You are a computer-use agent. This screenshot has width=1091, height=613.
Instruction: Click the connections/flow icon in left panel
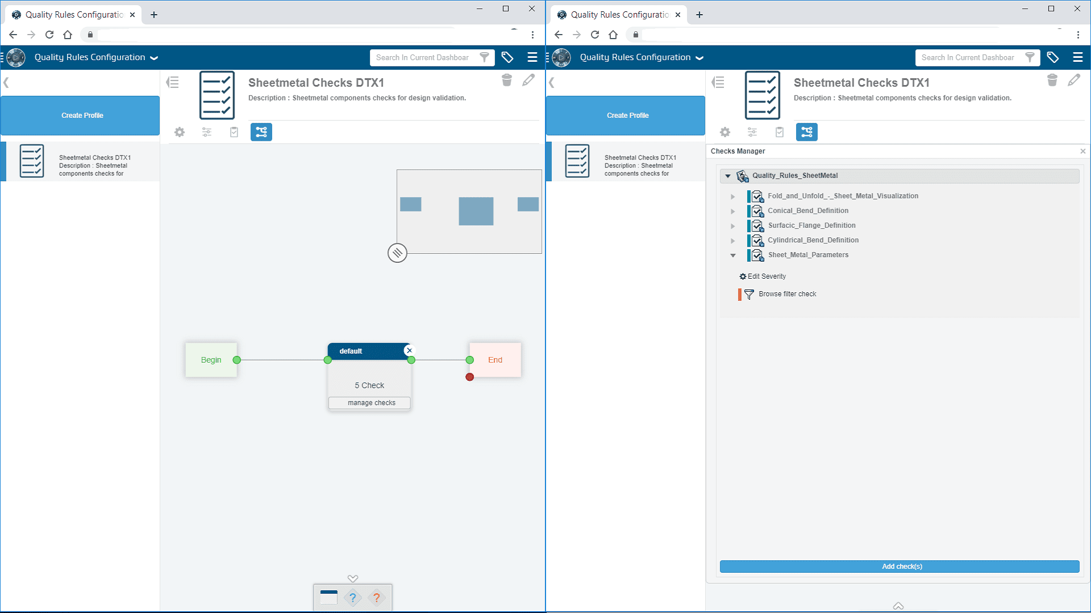[x=261, y=132]
